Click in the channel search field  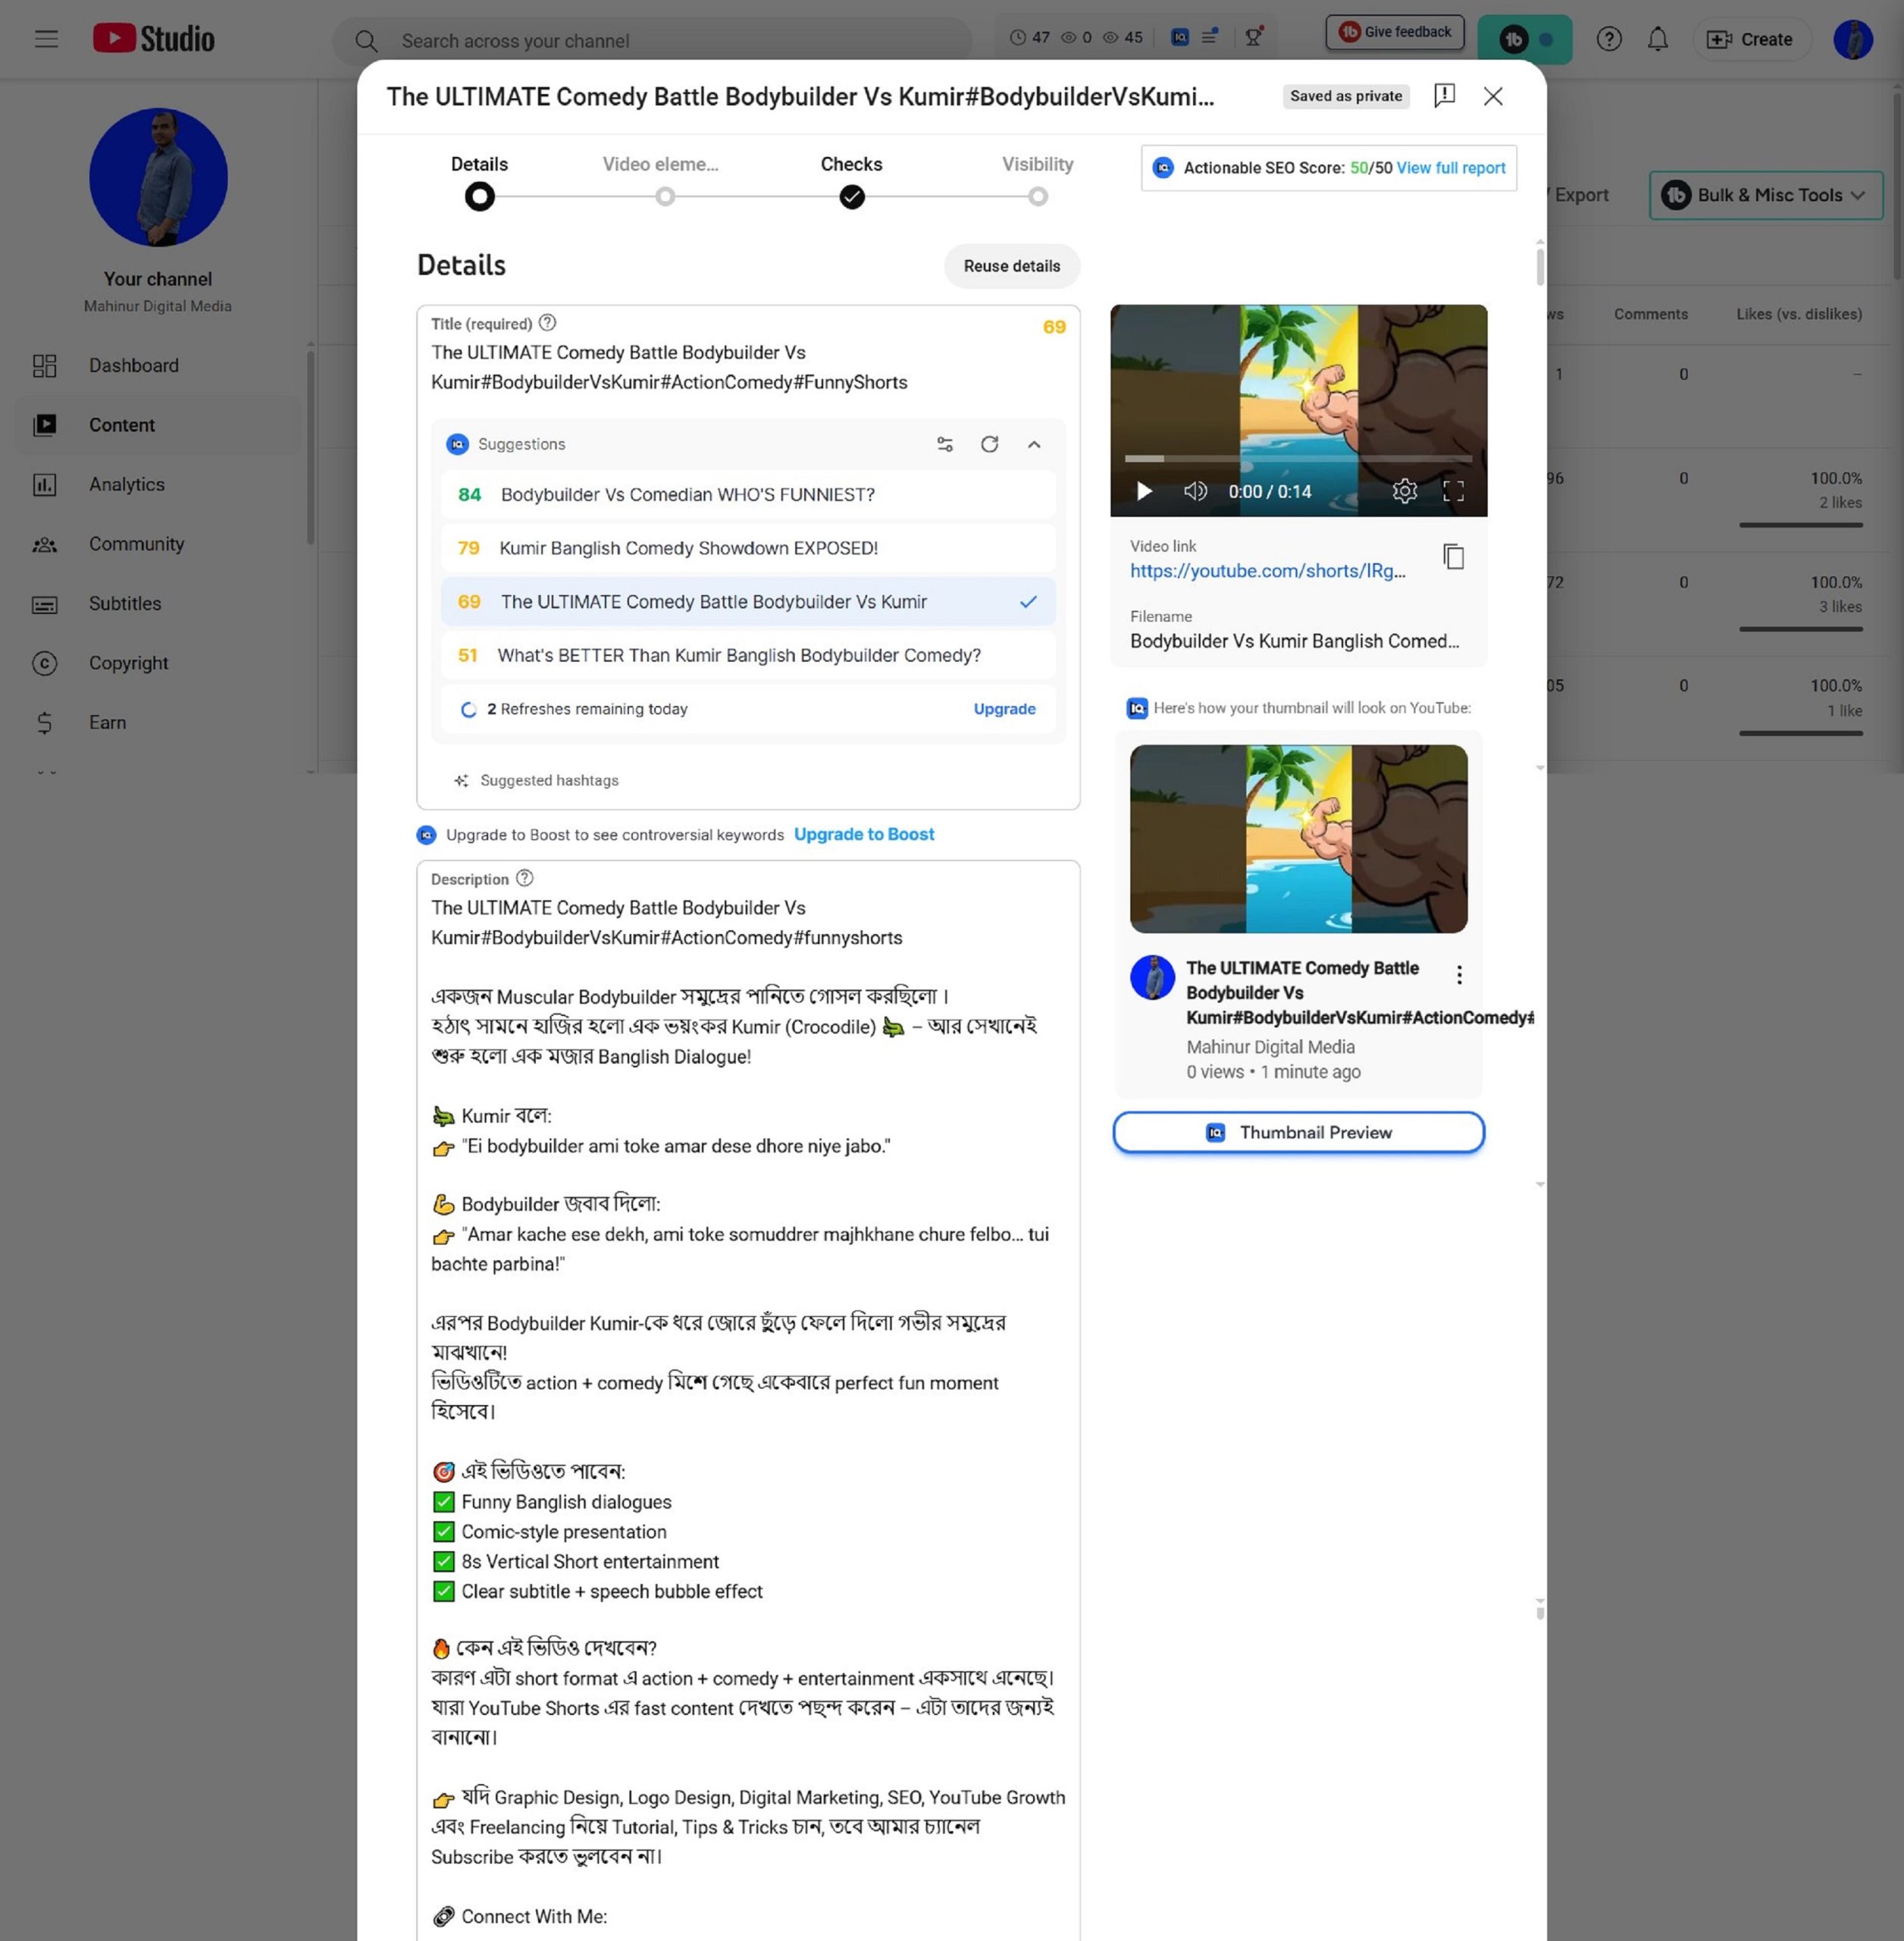(652, 41)
